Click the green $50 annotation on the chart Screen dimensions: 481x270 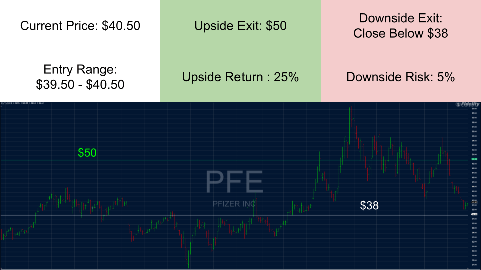87,153
